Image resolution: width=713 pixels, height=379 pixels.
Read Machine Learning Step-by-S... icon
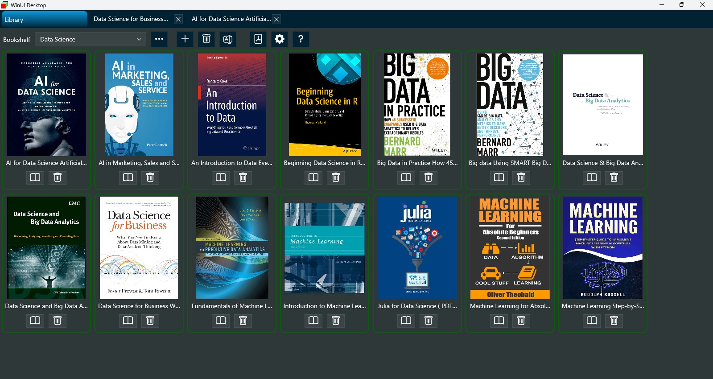592,321
